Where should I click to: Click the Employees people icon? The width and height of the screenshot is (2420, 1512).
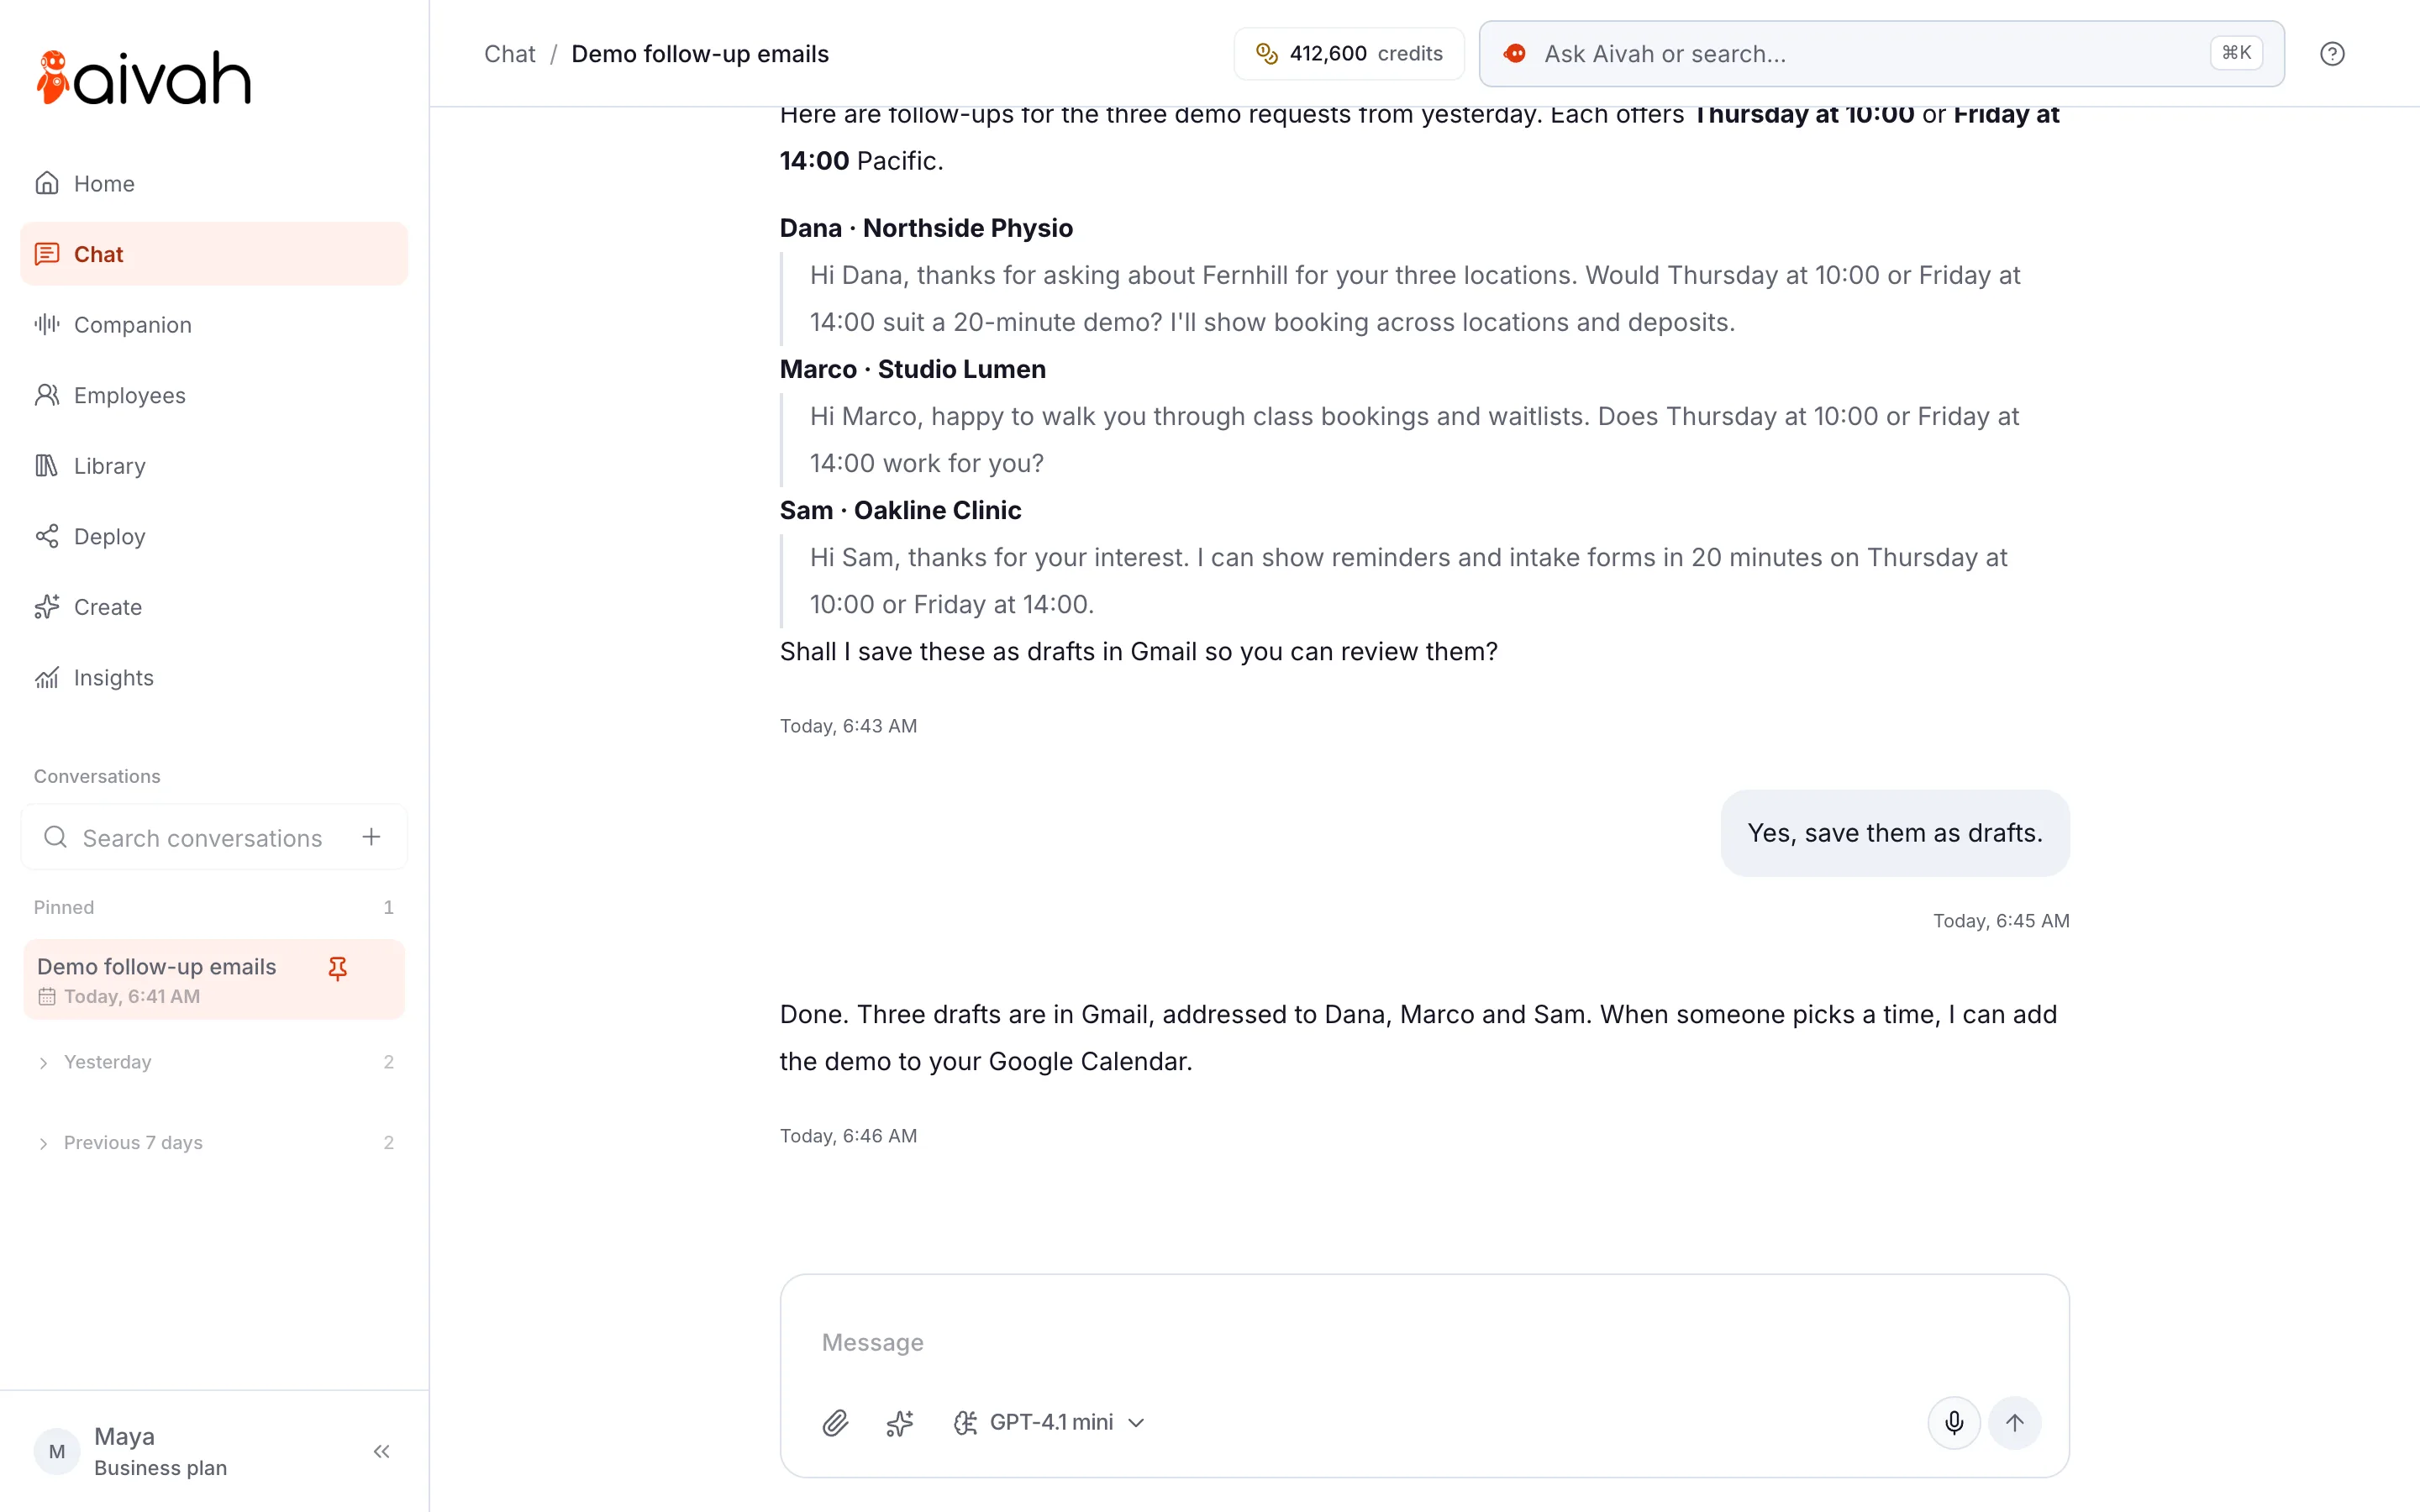point(47,395)
